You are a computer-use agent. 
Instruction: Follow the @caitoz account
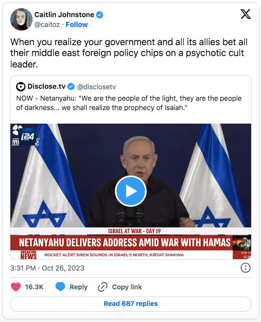(76, 24)
